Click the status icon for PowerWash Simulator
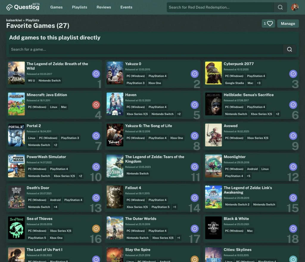Viewport: 305px width, 262px height. point(96,166)
